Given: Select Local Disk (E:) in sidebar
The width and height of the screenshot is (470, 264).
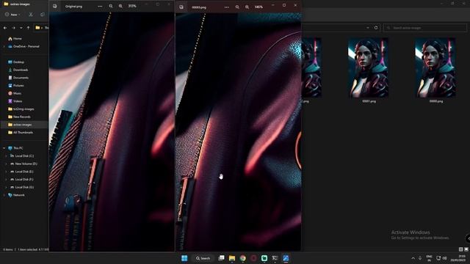Looking at the screenshot, I should (22, 172).
